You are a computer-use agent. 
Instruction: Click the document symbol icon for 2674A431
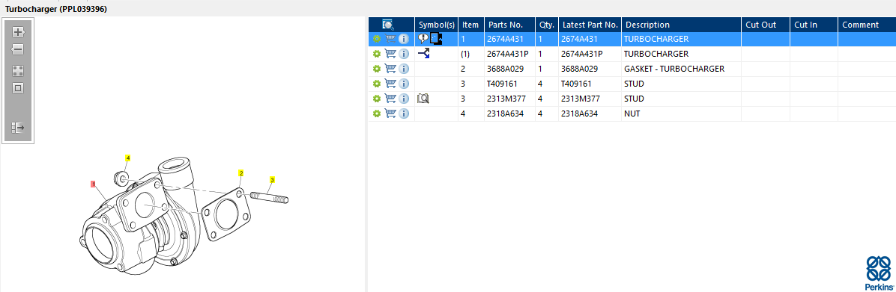pos(436,39)
